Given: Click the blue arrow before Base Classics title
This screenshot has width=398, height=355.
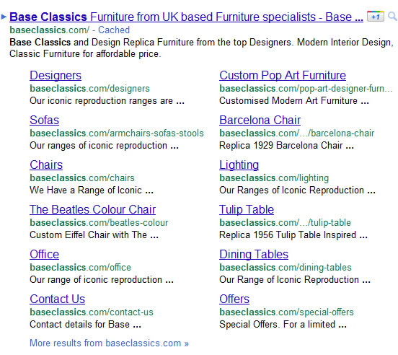Looking at the screenshot, I should (4, 17).
